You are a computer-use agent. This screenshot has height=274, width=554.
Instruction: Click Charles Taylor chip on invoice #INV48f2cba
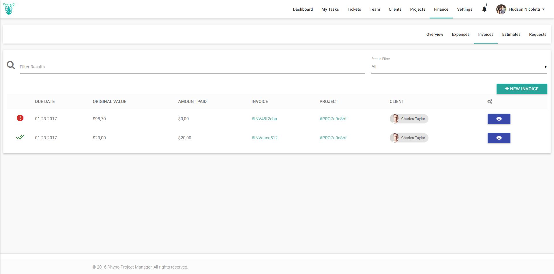pyautogui.click(x=409, y=119)
